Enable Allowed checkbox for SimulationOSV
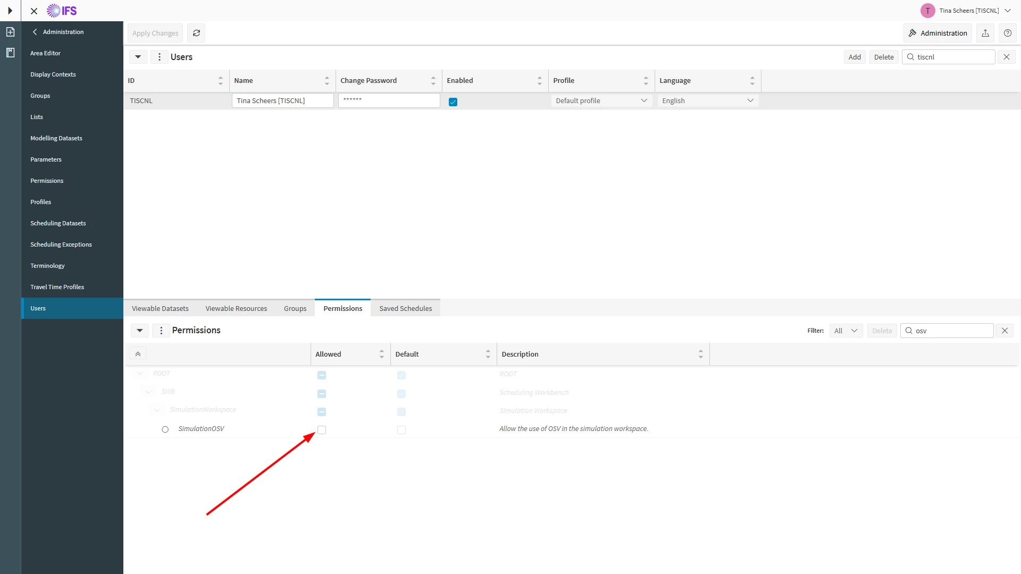Screen dimensions: 1021x574 [322, 429]
